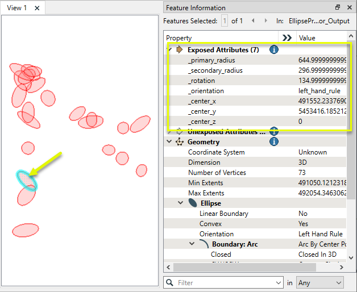Click the Unexposed Attributes info icon
Image resolution: width=357 pixels, height=292 pixels.
273,131
